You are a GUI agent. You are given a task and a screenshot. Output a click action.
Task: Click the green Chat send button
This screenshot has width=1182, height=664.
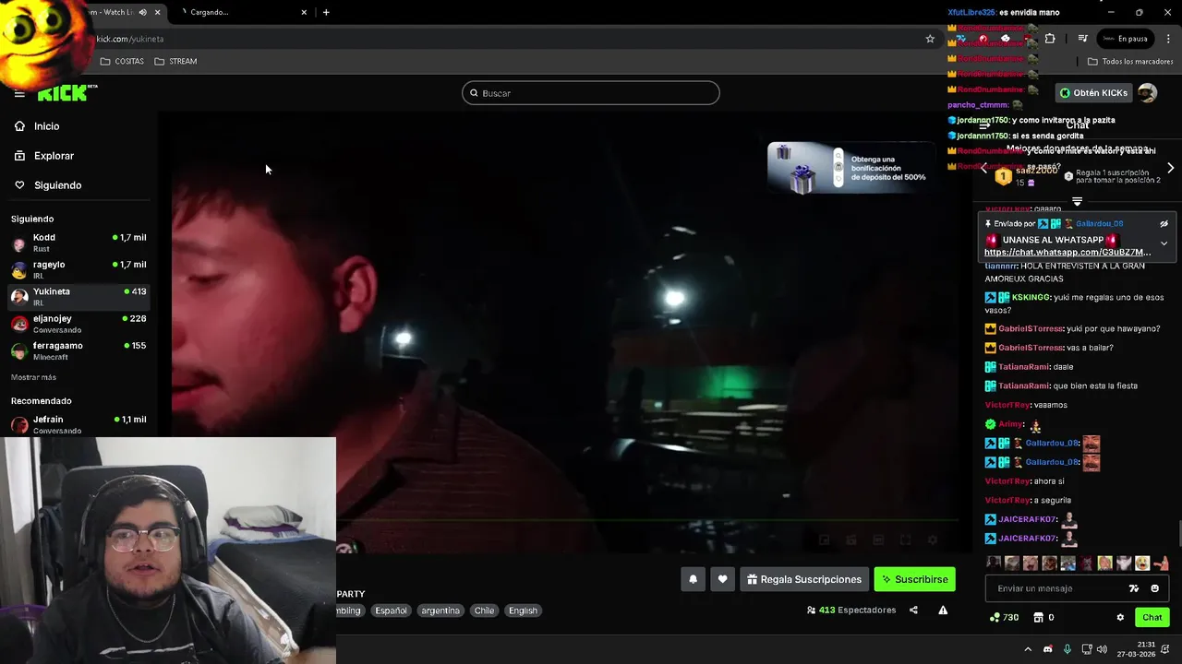[1152, 617]
